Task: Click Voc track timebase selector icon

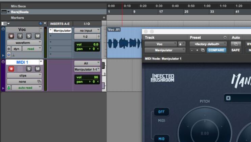Action: tap(9, 55)
